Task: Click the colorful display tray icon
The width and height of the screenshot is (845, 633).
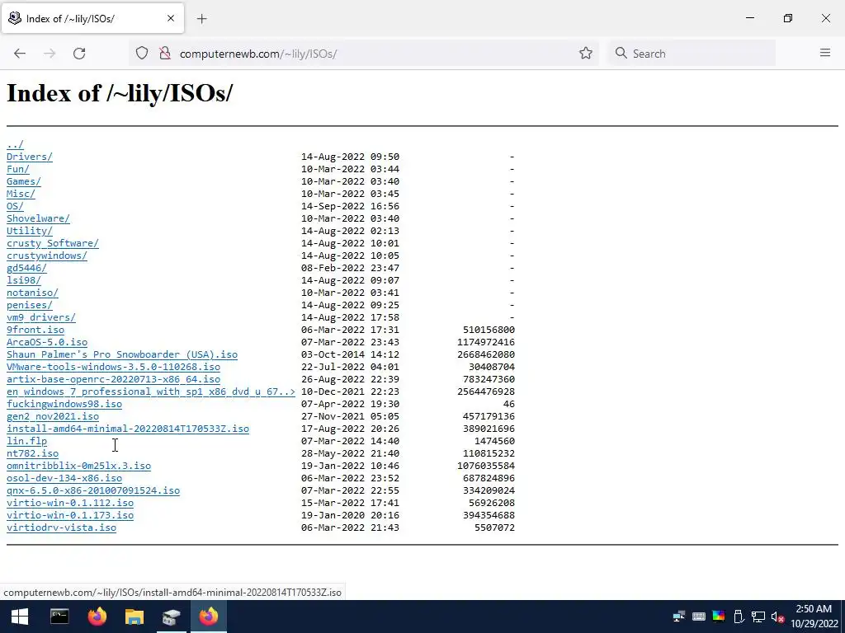Action: [719, 617]
